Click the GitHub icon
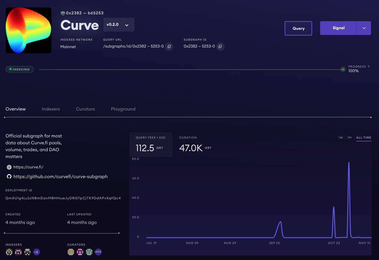 pyautogui.click(x=9, y=177)
